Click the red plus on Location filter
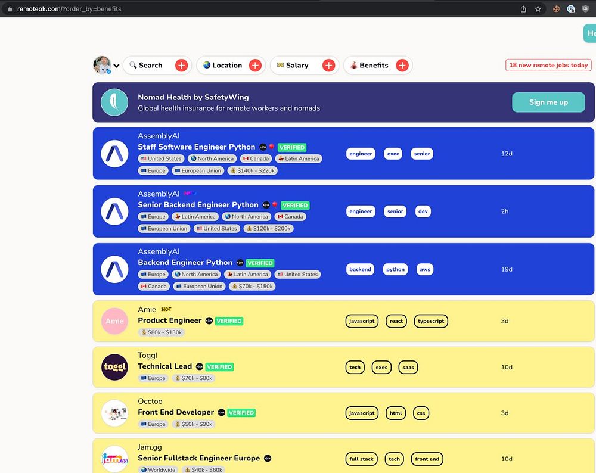The height and width of the screenshot is (473, 596). (255, 66)
